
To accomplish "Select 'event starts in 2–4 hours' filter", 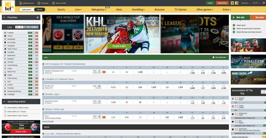I will 17,112.
